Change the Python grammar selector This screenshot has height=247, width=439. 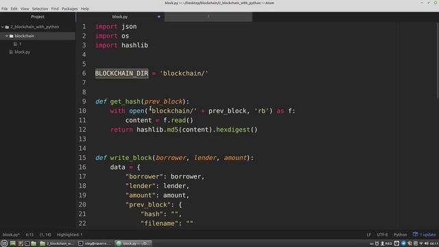400,235
